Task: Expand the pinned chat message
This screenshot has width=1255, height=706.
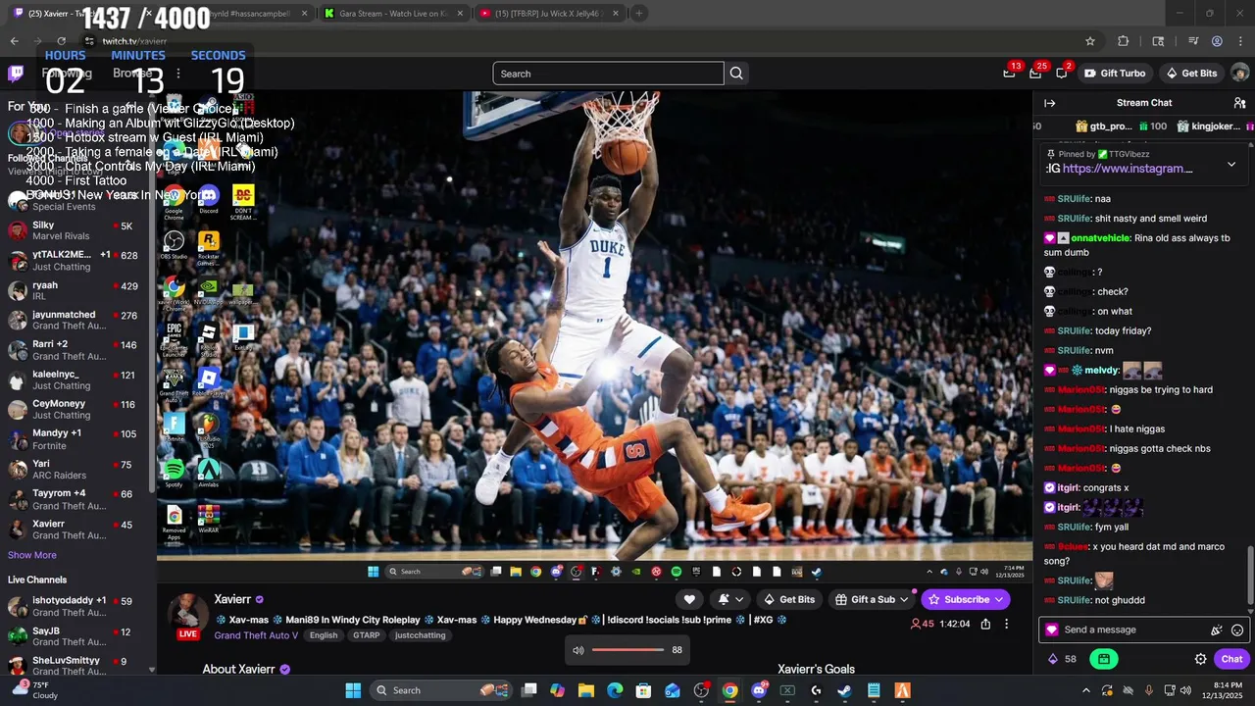Action: (1231, 164)
